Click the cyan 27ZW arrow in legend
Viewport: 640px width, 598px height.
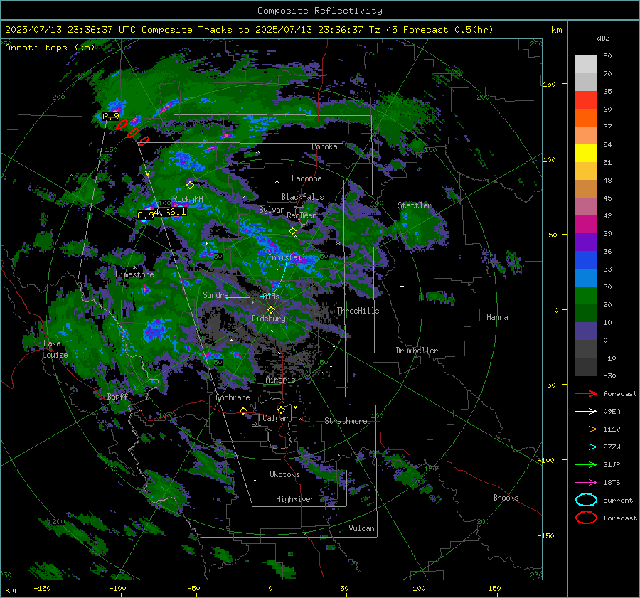coord(586,447)
